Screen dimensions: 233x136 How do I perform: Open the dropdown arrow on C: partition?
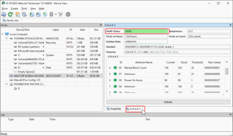[43, 55]
